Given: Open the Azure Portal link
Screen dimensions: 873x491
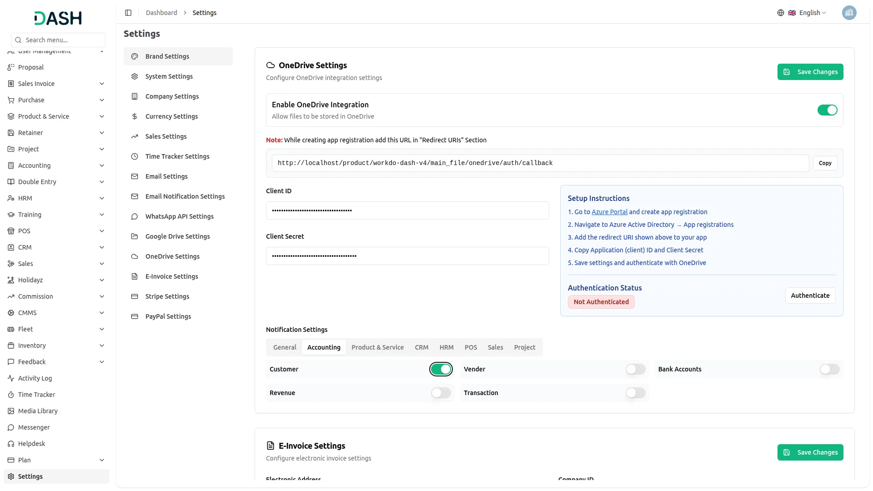Looking at the screenshot, I should [609, 211].
